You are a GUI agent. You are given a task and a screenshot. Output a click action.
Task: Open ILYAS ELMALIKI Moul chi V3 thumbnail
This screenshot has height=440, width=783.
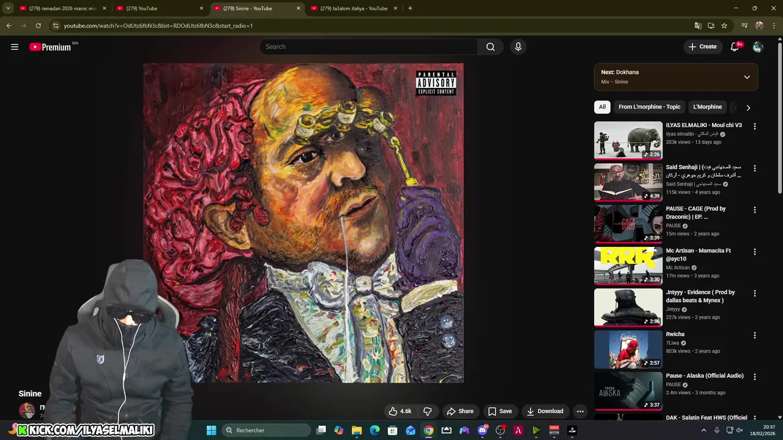(x=628, y=141)
